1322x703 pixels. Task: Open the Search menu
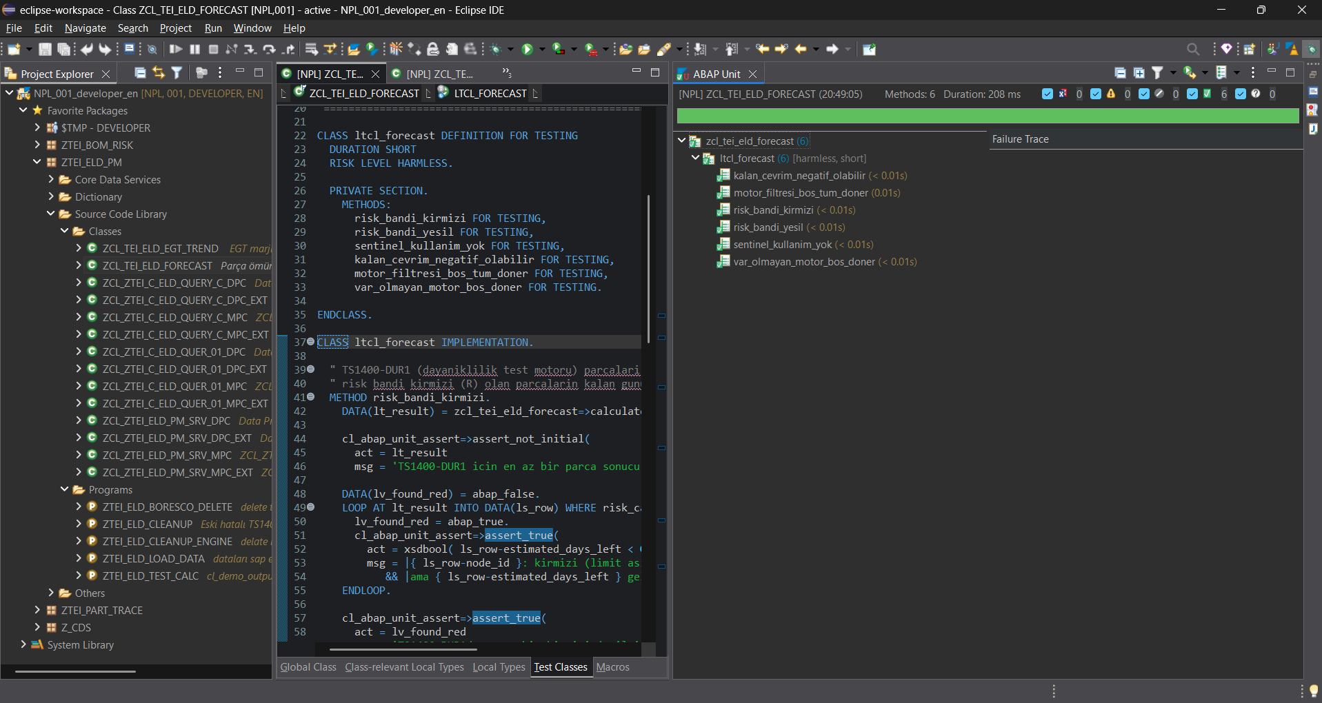pos(133,28)
